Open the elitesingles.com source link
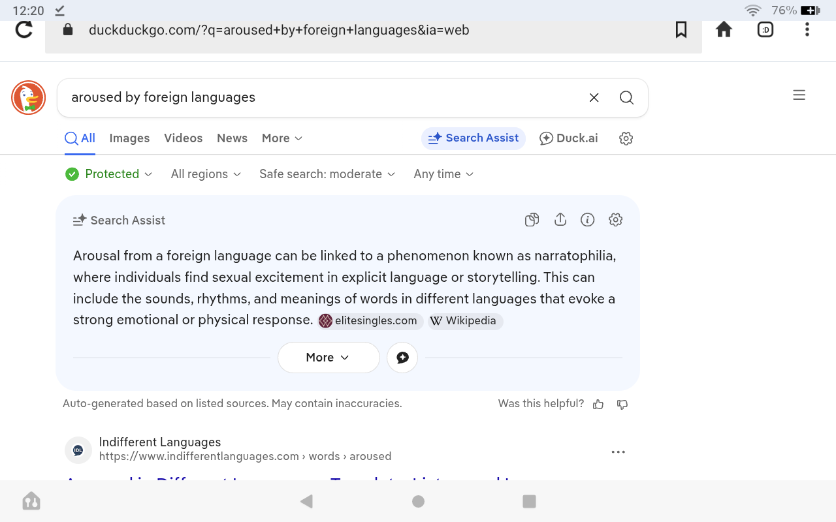Image resolution: width=836 pixels, height=522 pixels. pyautogui.click(x=370, y=321)
